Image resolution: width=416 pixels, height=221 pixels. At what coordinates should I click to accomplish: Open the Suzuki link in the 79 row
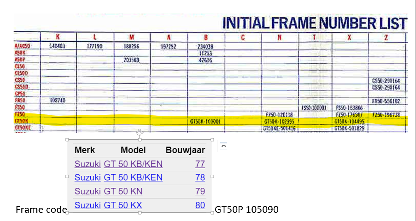87,191
